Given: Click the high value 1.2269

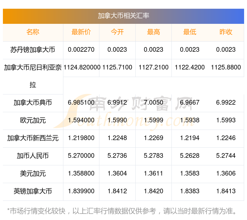Looking at the screenshot, I should tap(153, 138).
